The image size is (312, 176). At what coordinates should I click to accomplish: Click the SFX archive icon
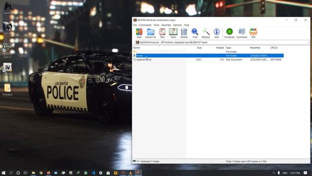pyautogui.click(x=253, y=33)
